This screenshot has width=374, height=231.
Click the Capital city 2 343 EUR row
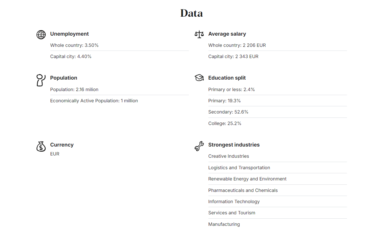(278, 56)
